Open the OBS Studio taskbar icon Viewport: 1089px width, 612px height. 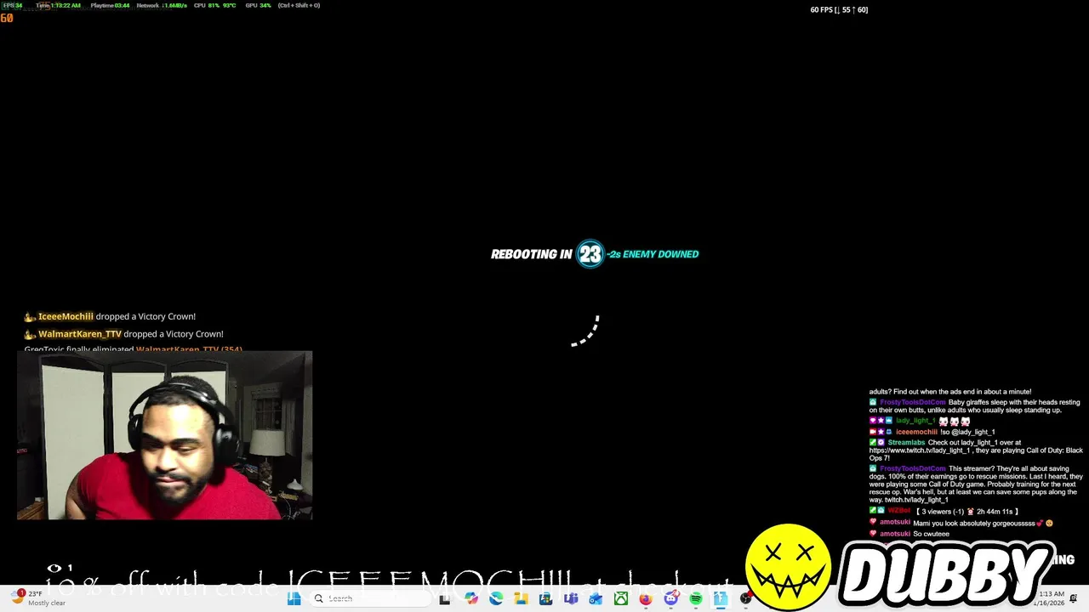(745, 598)
